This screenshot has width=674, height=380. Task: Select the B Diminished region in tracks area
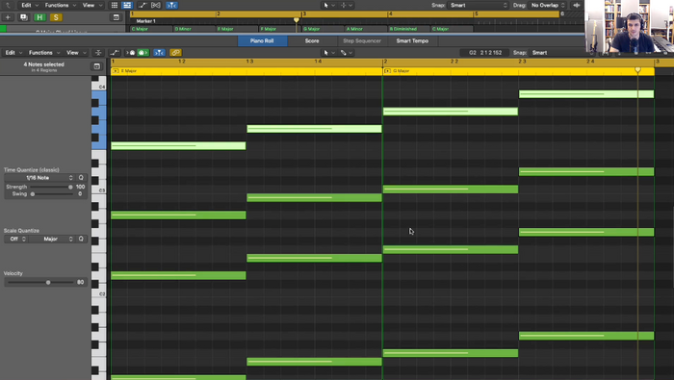[409, 29]
